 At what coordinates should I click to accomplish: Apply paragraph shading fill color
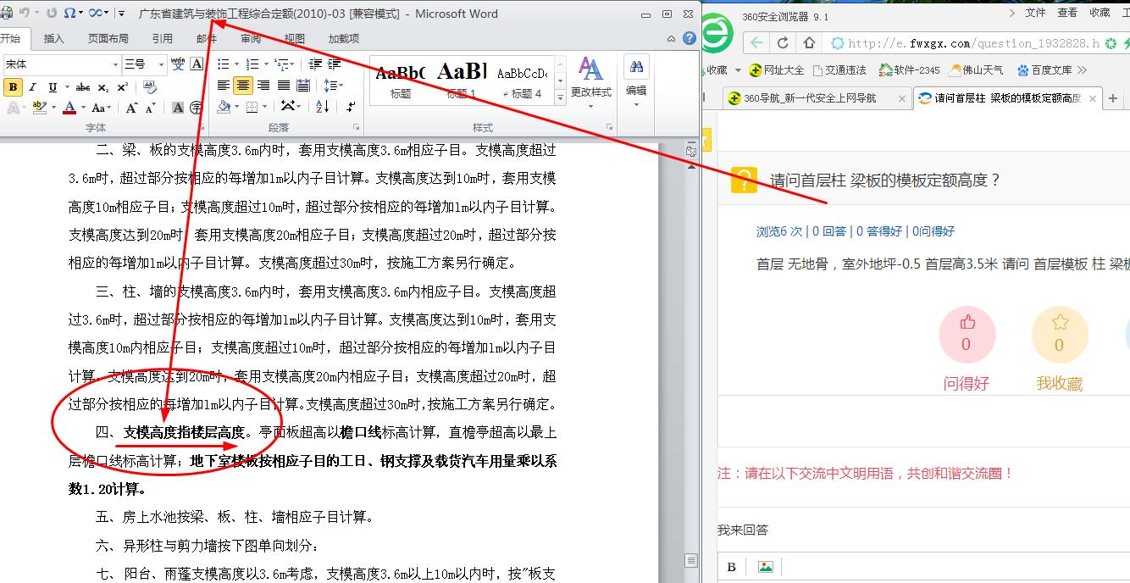(x=224, y=107)
